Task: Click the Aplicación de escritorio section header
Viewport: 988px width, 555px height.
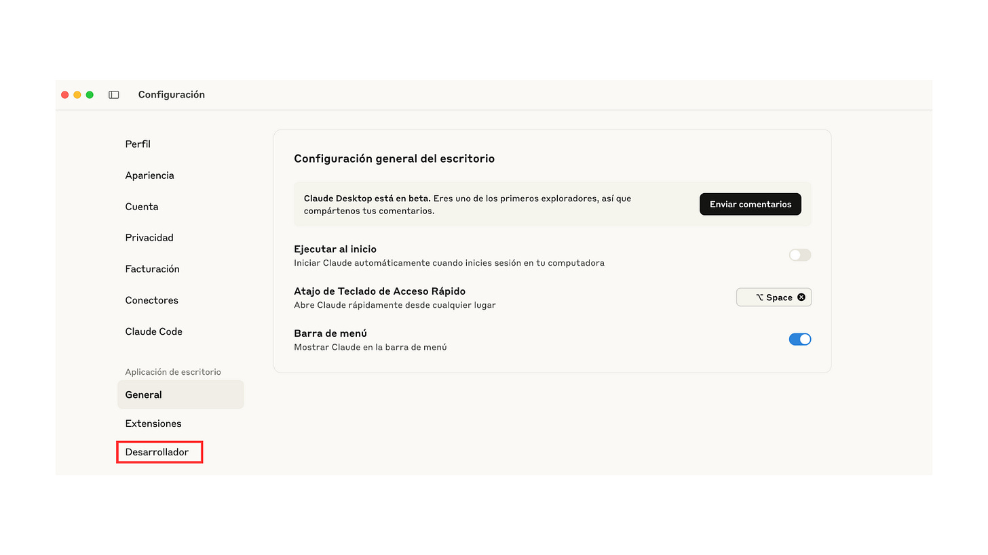Action: (173, 372)
